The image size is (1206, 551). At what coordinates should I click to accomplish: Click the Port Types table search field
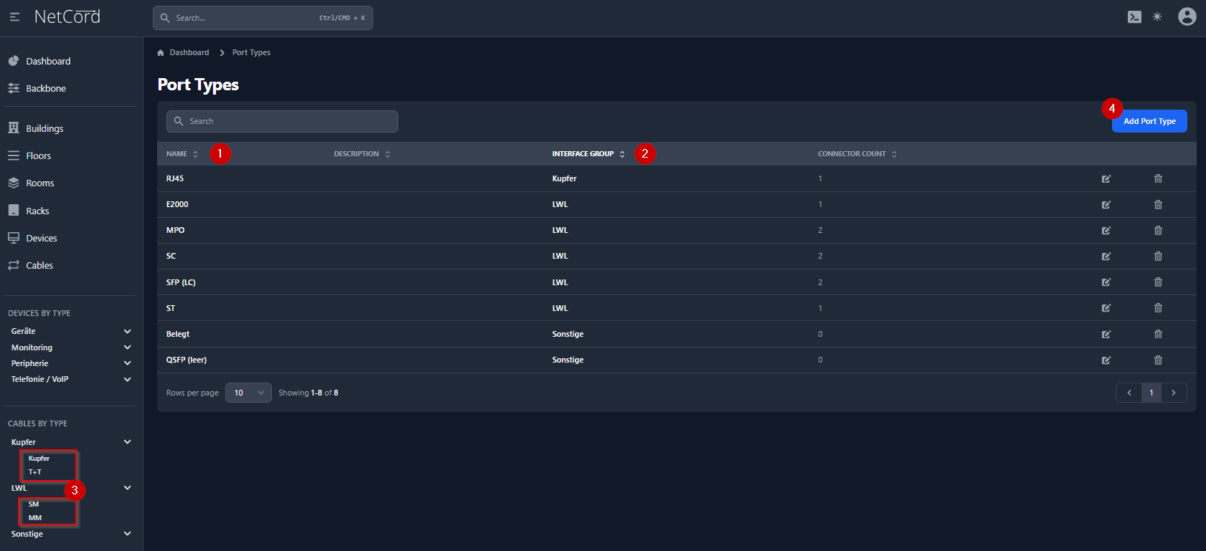tap(282, 121)
